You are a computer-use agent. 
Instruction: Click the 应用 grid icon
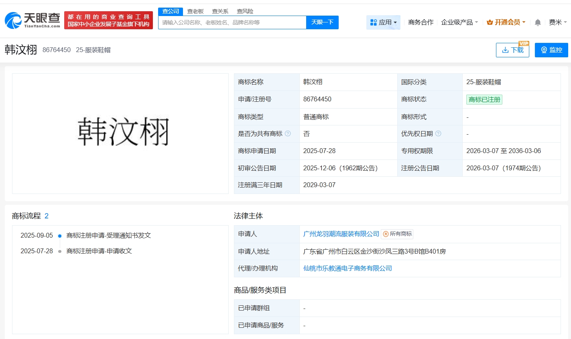pyautogui.click(x=374, y=22)
